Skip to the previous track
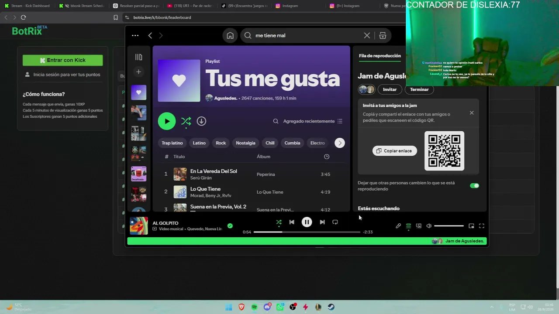 pyautogui.click(x=292, y=222)
